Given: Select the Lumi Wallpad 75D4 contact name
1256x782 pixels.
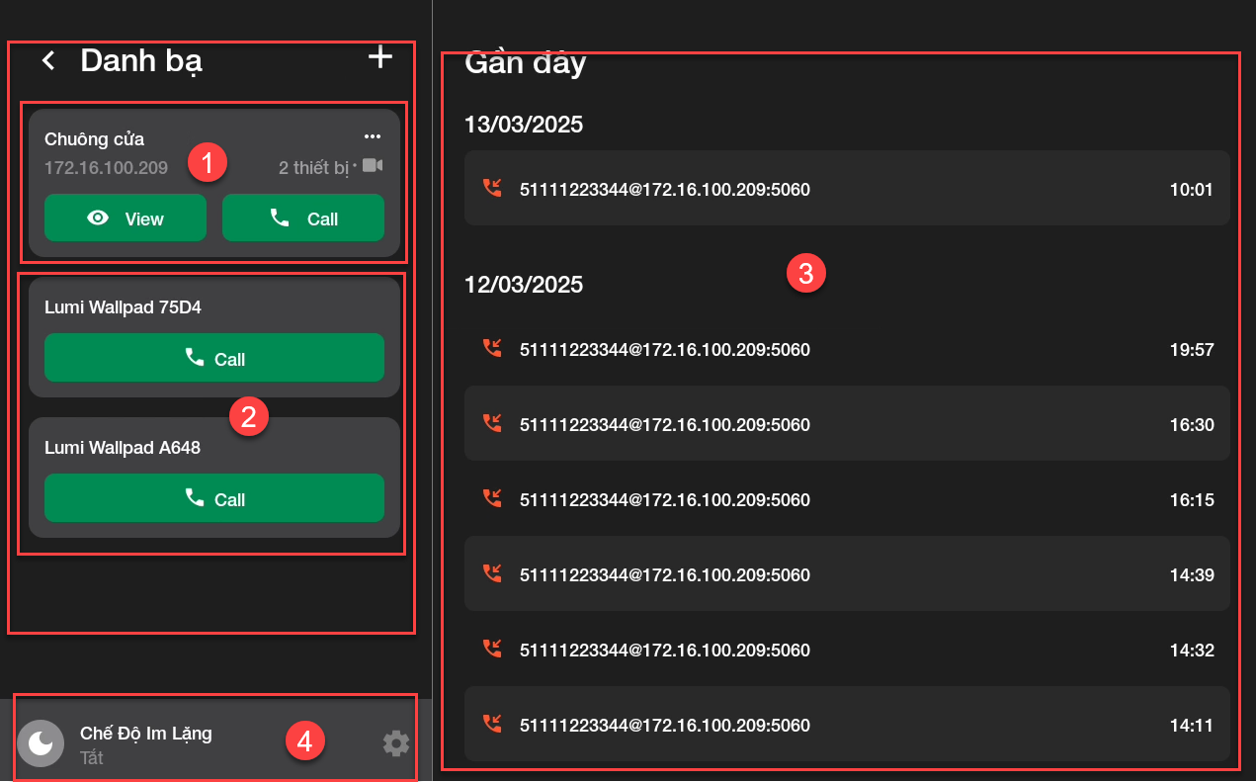Looking at the screenshot, I should [x=123, y=307].
